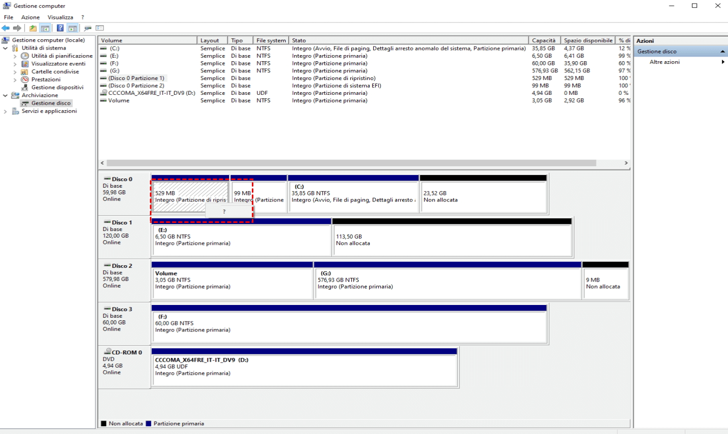Screen dimensions: 728x434
Task: Toggle the Actions pane toolbar icon
Action: (x=72, y=28)
